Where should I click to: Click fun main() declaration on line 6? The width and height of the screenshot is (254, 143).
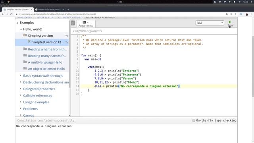pos(91,55)
